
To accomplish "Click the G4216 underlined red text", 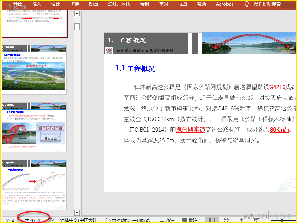I will point(277,87).
